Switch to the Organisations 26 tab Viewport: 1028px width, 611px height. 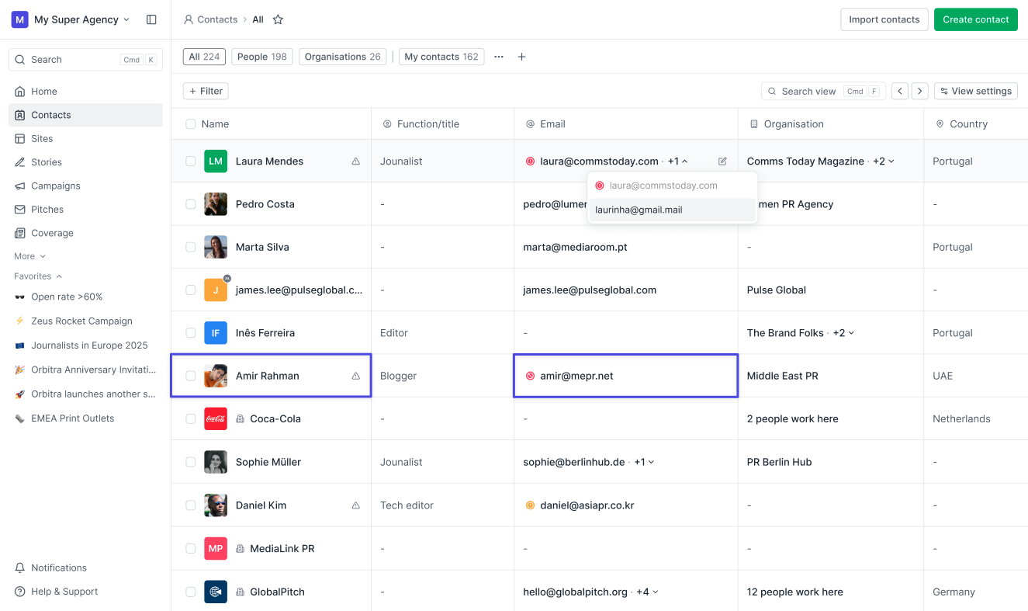[342, 57]
